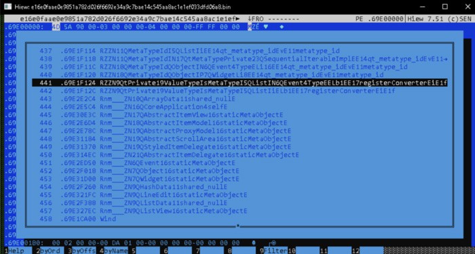Select row 451 QEvent staticMetaObject

pos(240,163)
